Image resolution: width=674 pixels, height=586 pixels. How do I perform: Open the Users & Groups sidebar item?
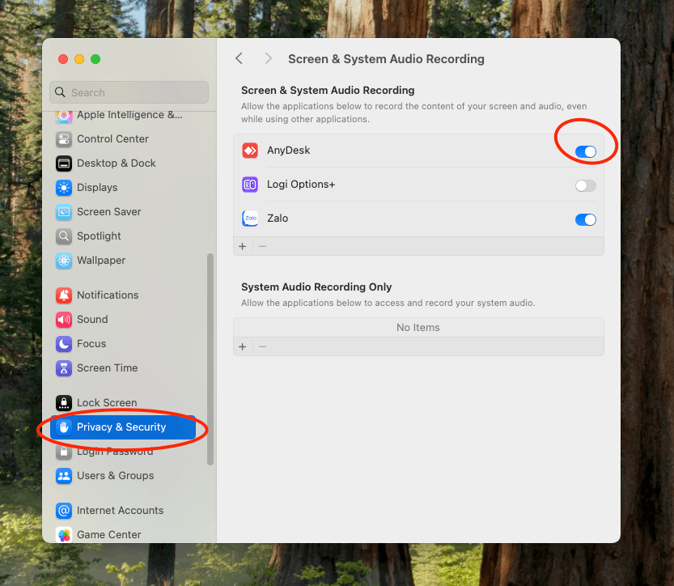point(124,475)
